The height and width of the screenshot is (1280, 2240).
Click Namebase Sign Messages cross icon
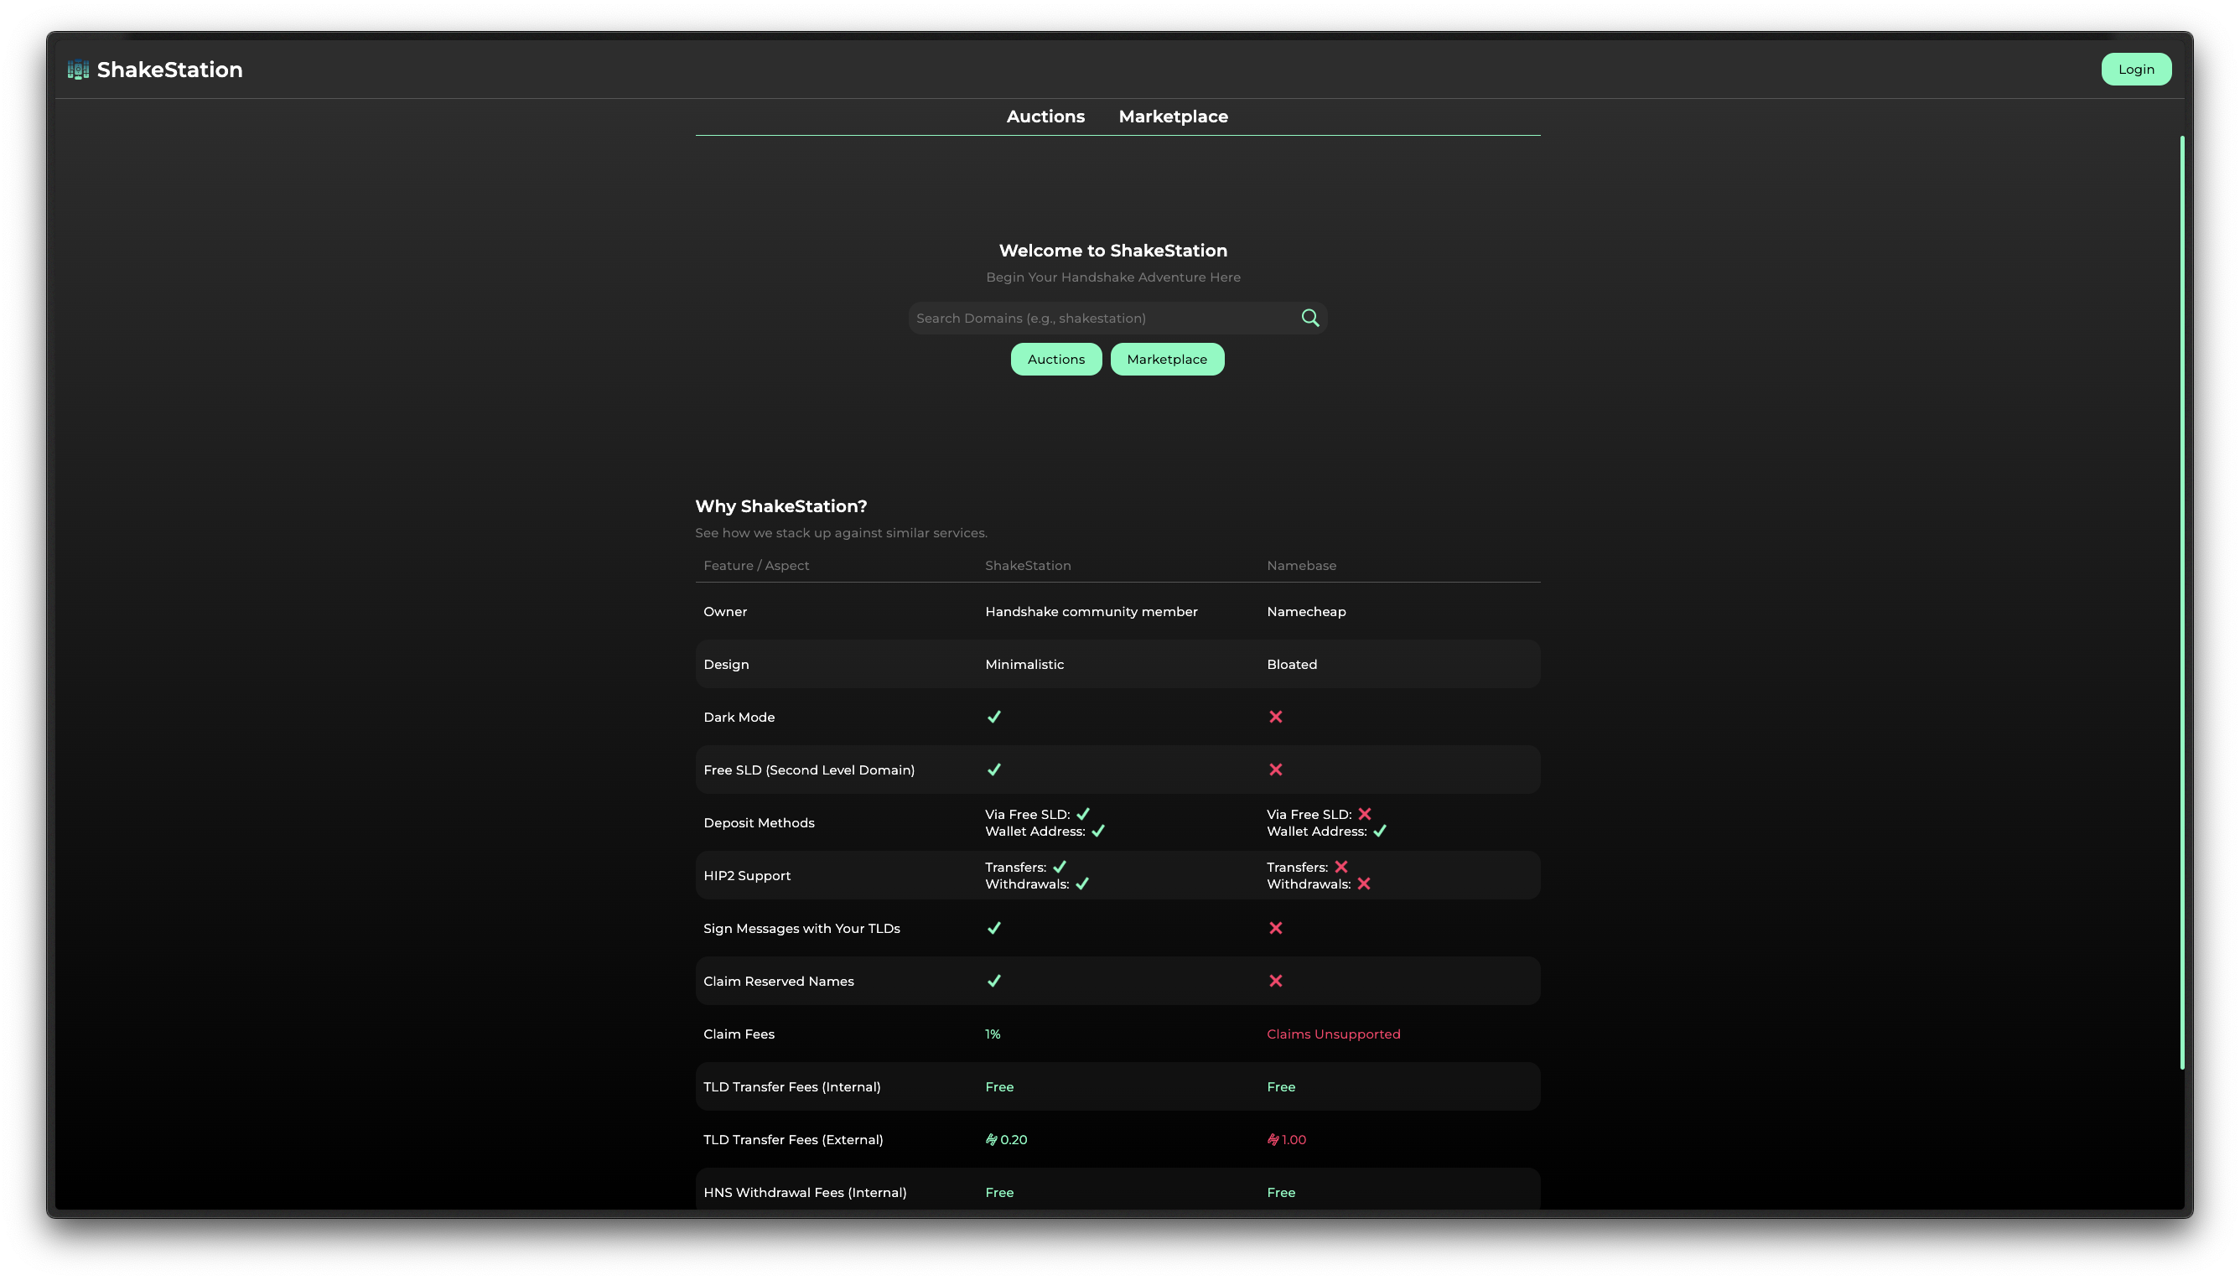coord(1276,928)
